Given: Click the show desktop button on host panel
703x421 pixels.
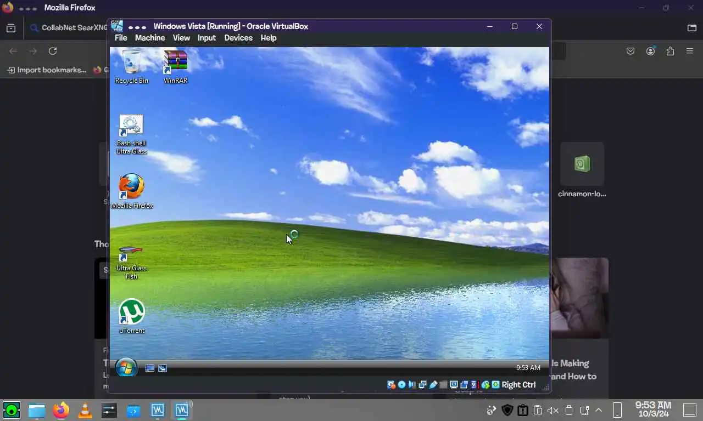Looking at the screenshot, I should tap(690, 409).
